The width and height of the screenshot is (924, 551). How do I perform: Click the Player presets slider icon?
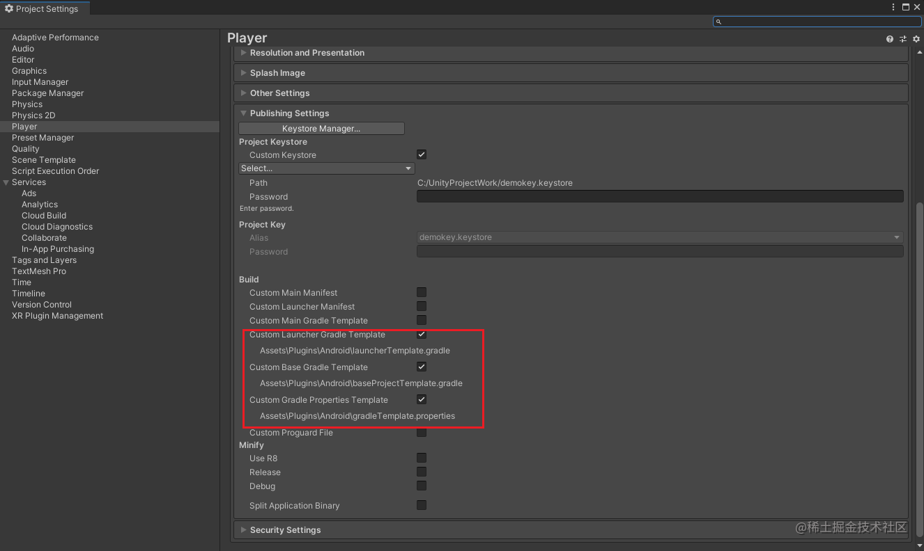(x=903, y=39)
